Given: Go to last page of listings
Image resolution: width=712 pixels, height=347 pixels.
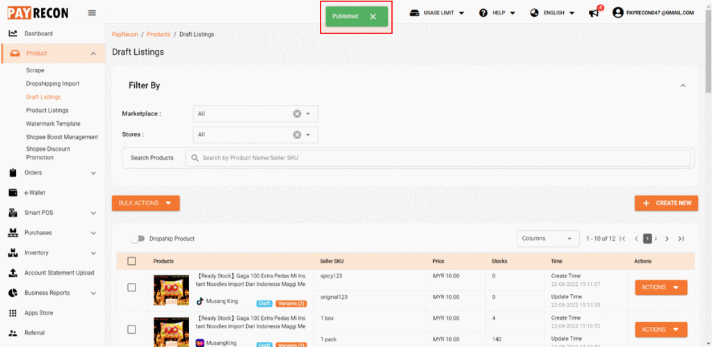Looking at the screenshot, I should [681, 239].
